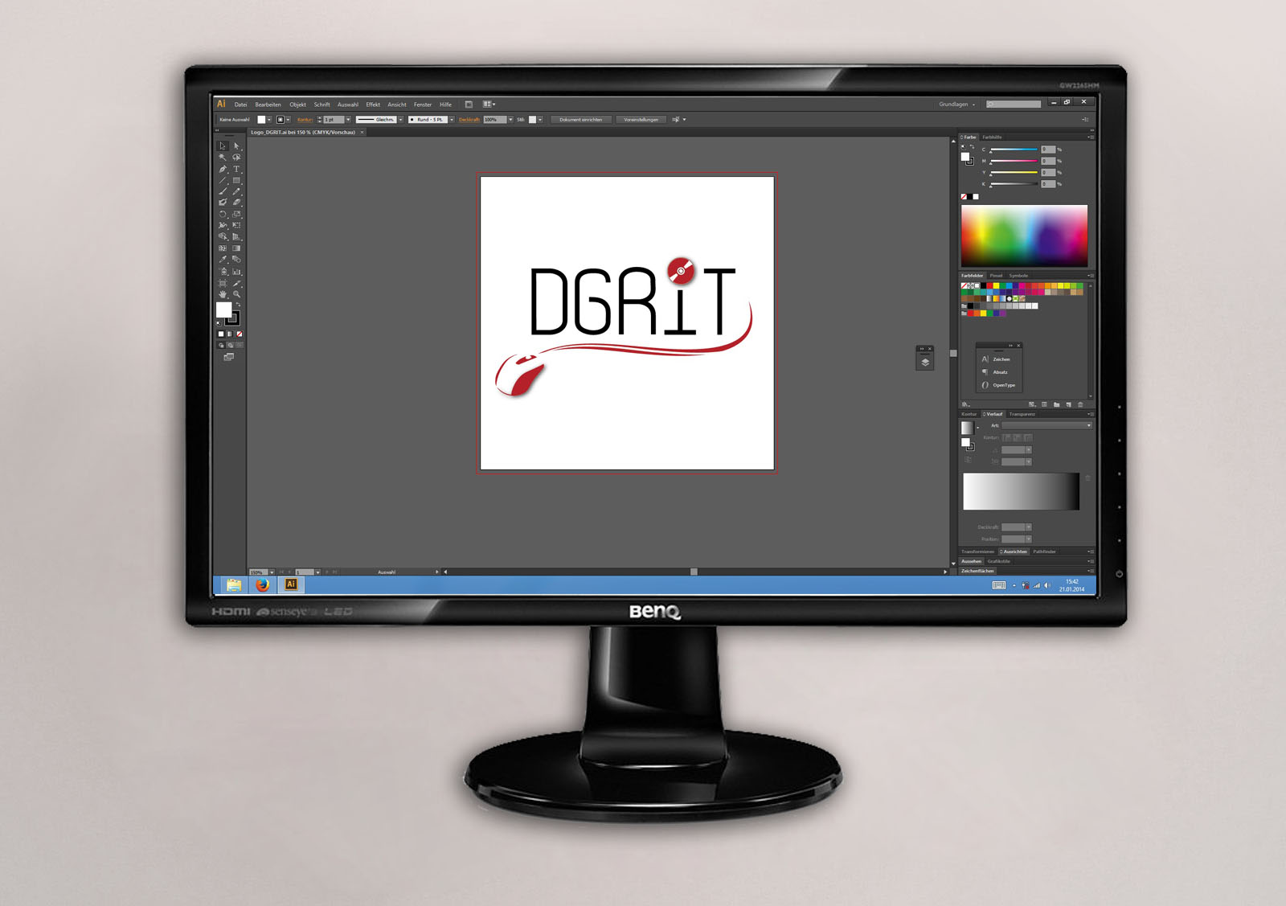Select the Scale tool

pyautogui.click(x=236, y=214)
